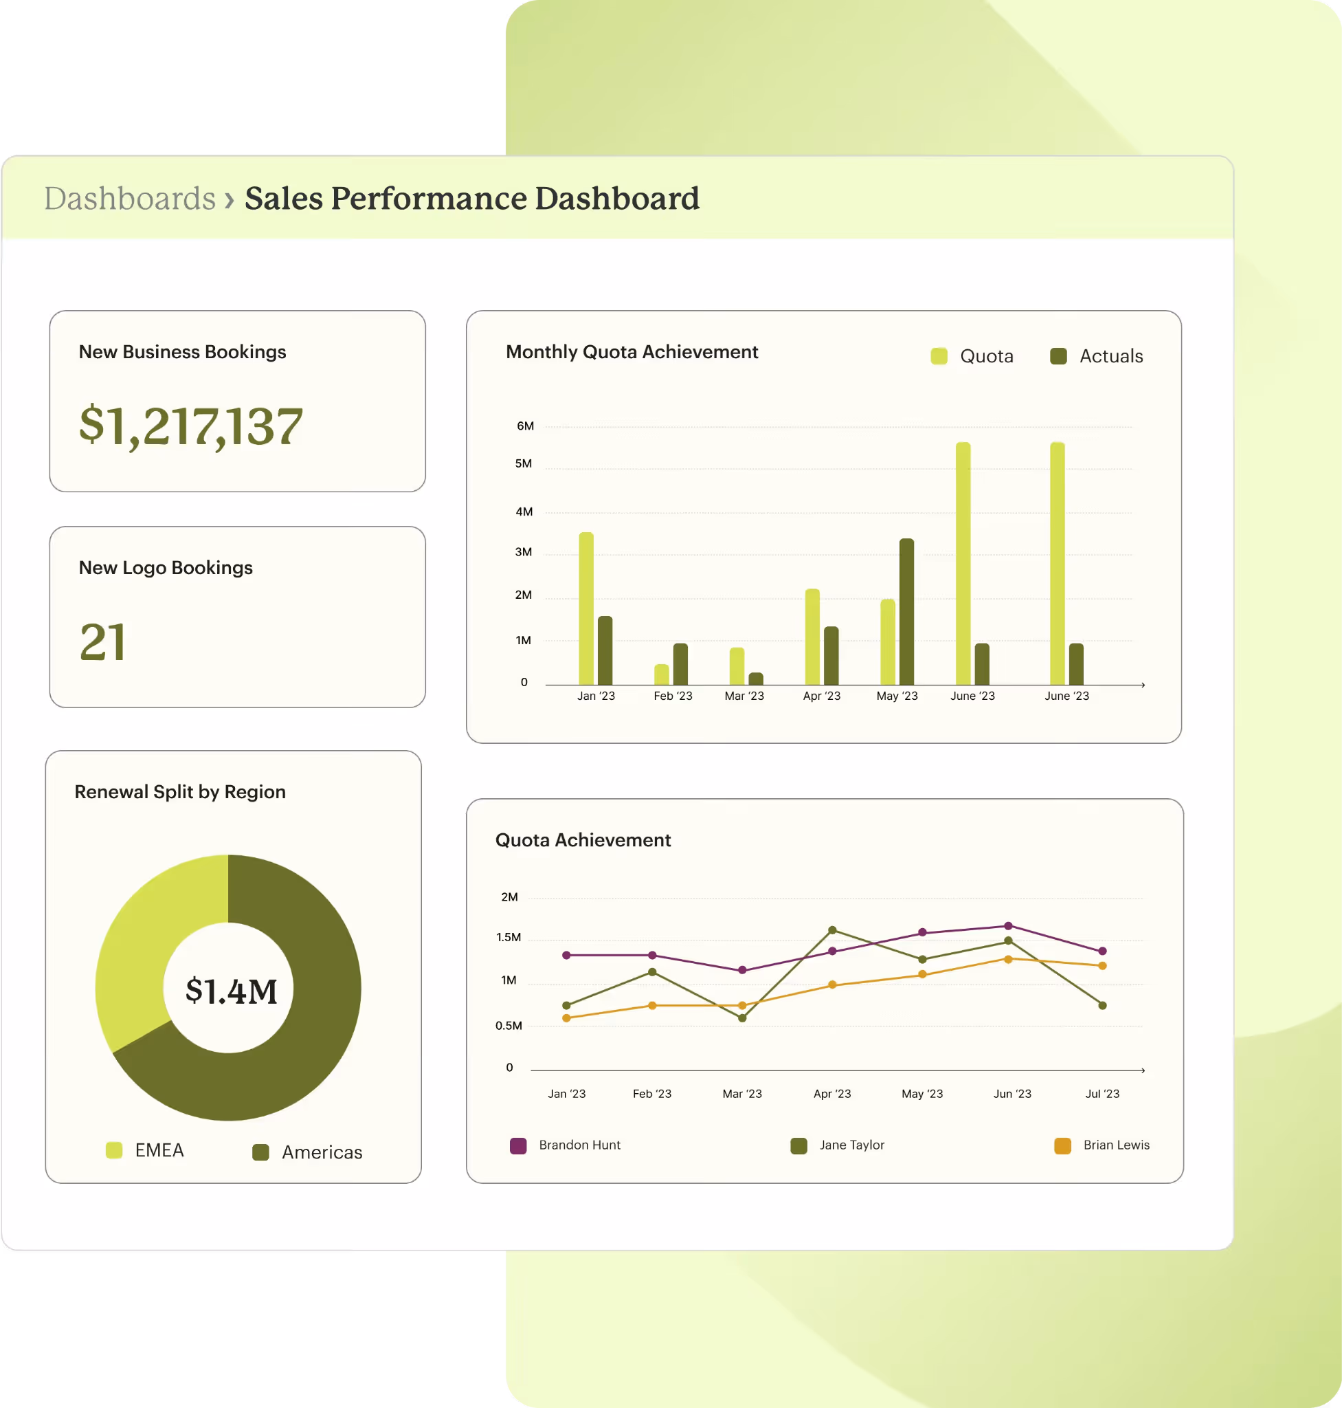Click the $1.4M donut center value

pyautogui.click(x=231, y=991)
